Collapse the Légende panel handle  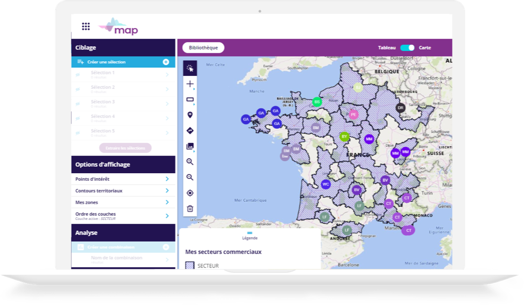250,233
